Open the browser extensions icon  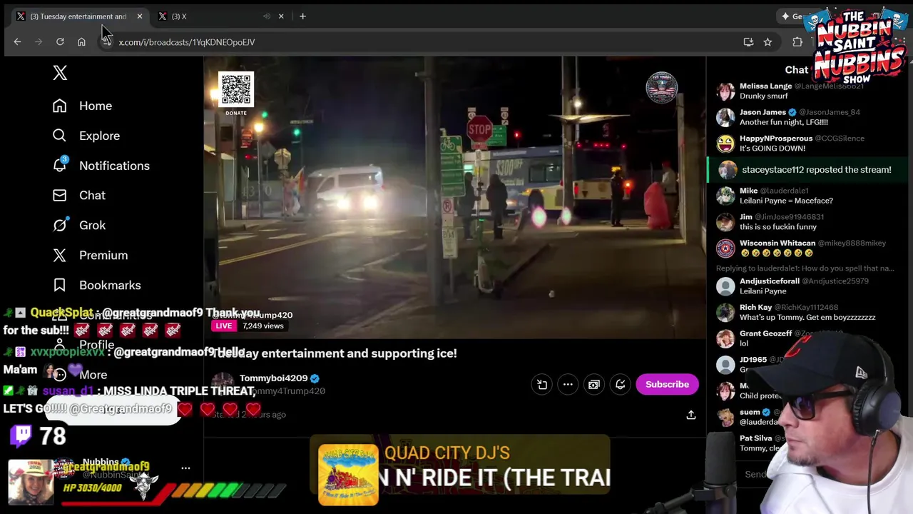click(x=797, y=42)
